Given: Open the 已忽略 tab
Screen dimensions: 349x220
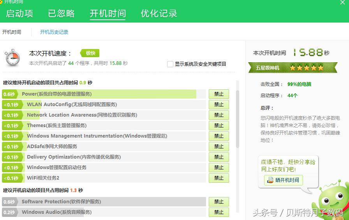Looking at the screenshot, I should tap(61, 14).
